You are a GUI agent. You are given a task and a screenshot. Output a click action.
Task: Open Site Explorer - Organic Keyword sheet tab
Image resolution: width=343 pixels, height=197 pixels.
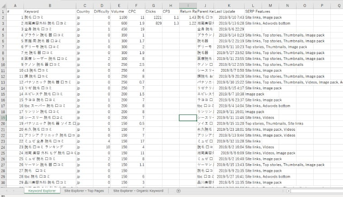139,191
